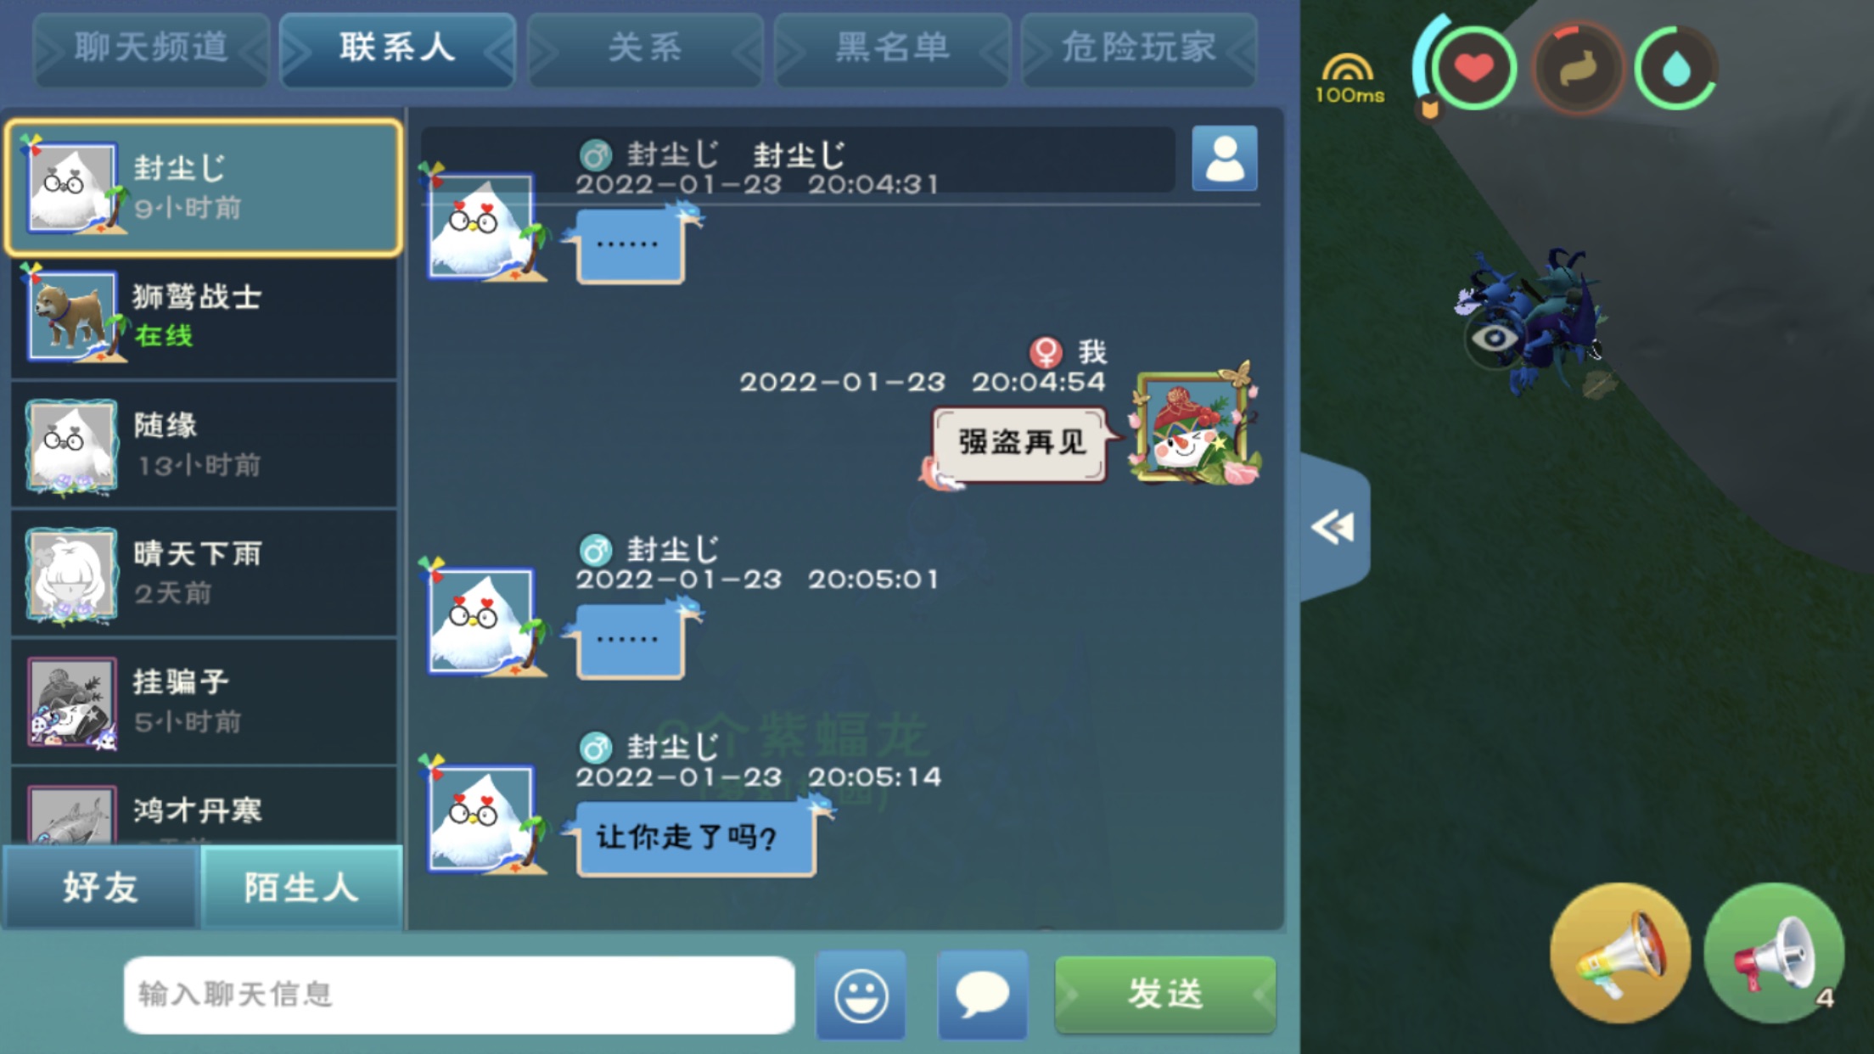Open the emoji picker
Screen dimensions: 1874x1054
point(861,995)
